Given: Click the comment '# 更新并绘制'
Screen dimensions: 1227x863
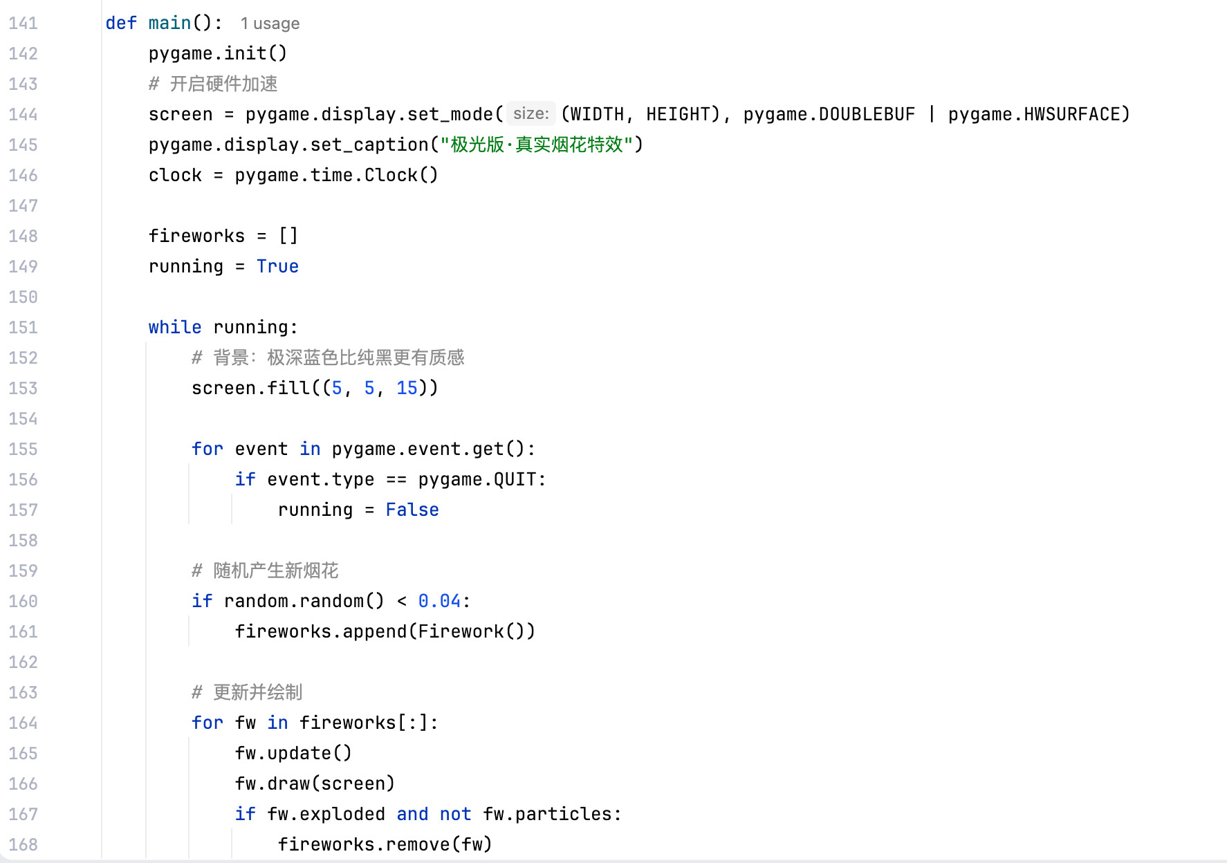Looking at the screenshot, I should pyautogui.click(x=247, y=693).
